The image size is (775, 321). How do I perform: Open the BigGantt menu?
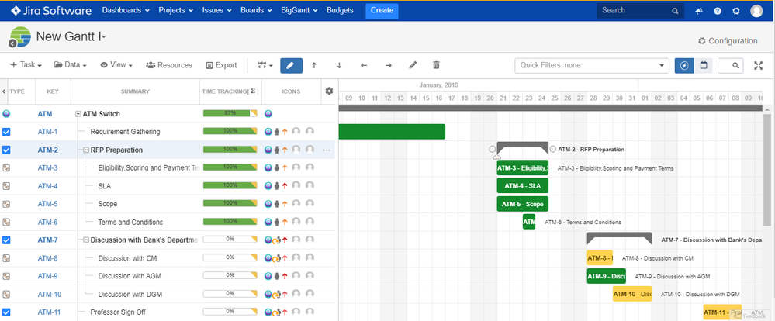click(299, 10)
